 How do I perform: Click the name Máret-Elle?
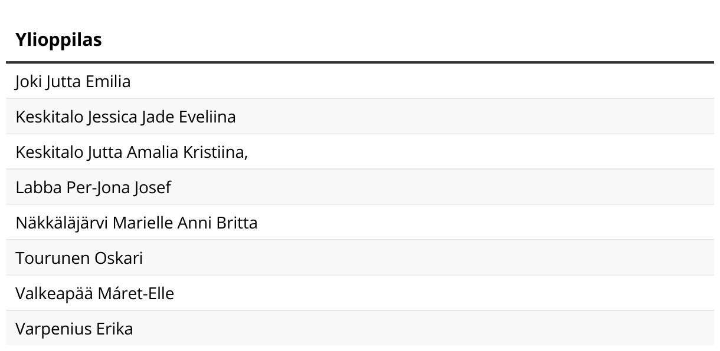click(136, 293)
